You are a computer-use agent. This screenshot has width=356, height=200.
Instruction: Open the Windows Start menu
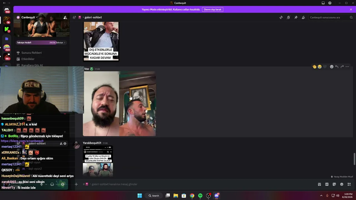tap(140, 196)
